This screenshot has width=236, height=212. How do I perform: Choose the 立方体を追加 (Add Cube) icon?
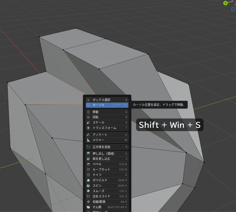88,147
